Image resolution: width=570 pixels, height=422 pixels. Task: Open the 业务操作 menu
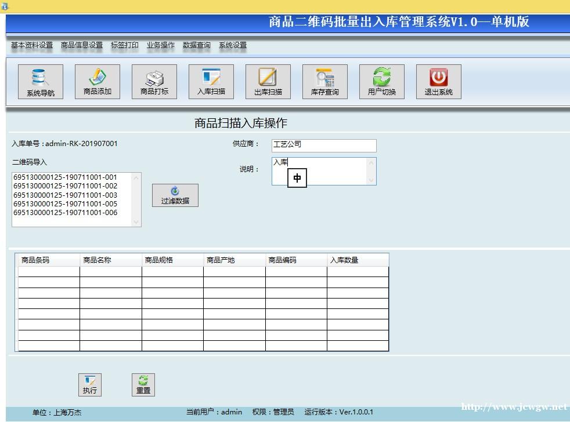161,45
